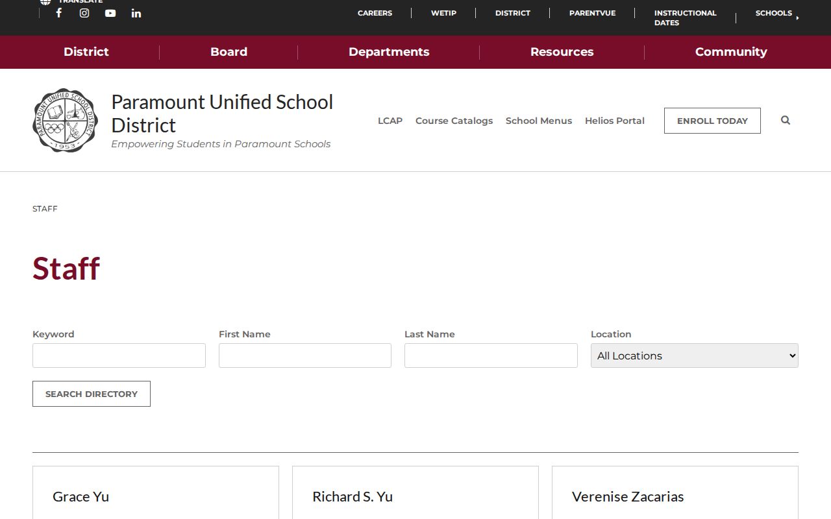This screenshot has height=519, width=831.
Task: Go to Careers link
Action: click(375, 13)
